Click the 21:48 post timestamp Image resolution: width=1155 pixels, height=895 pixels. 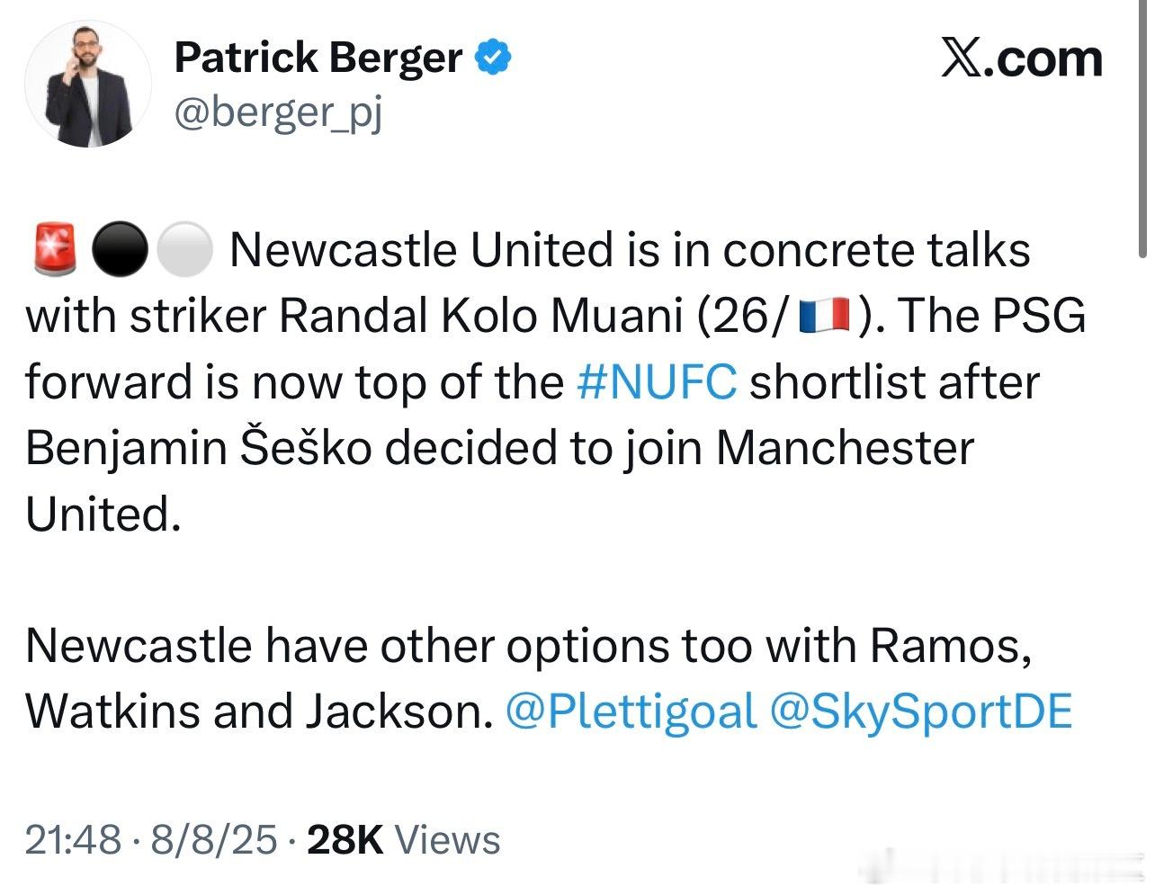click(x=73, y=840)
